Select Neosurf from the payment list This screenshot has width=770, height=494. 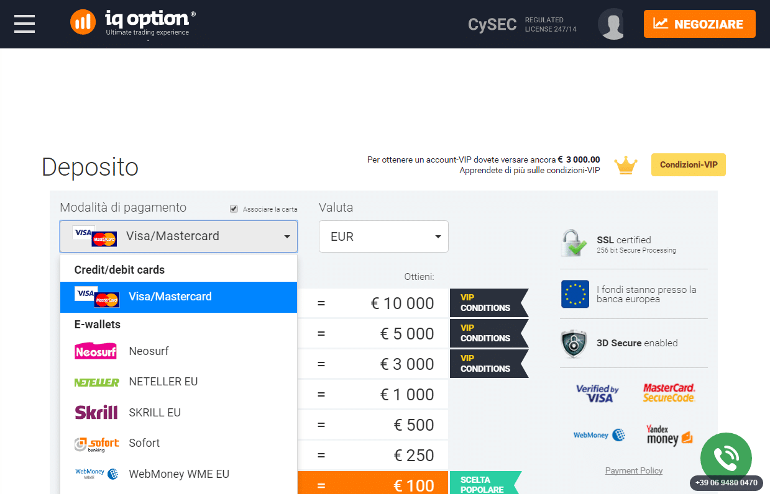178,351
